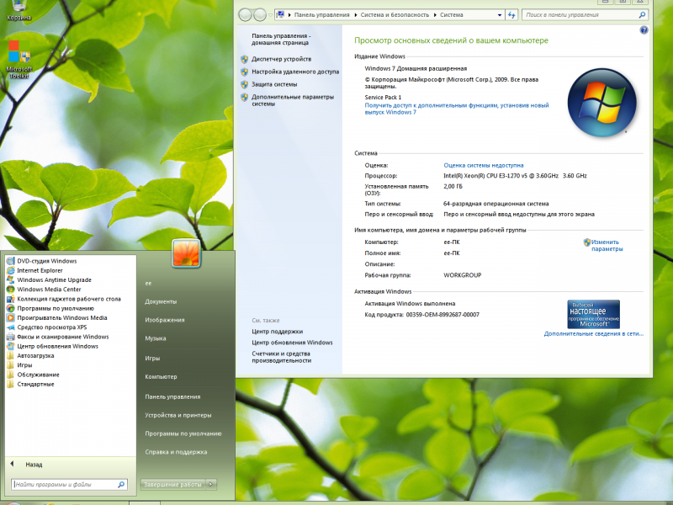Open the Microsoft Toolkit desktop icon
This screenshot has height=505, width=673.
pyautogui.click(x=19, y=59)
